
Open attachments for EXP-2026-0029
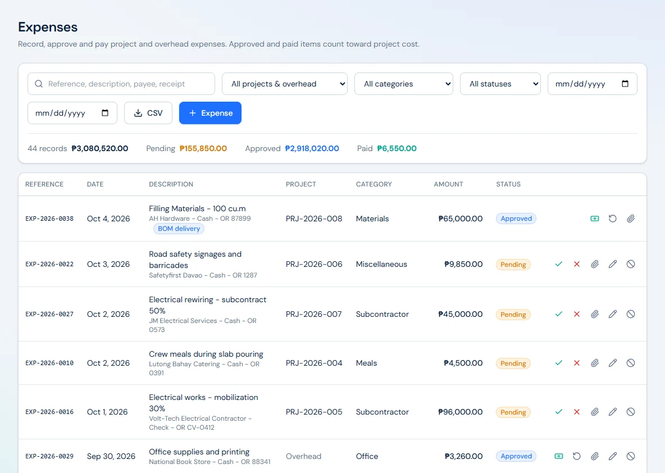click(x=595, y=456)
